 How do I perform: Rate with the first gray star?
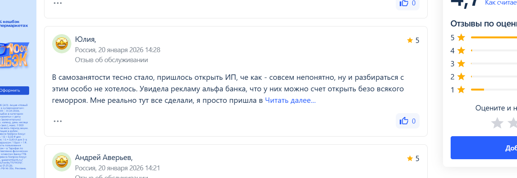(x=497, y=123)
